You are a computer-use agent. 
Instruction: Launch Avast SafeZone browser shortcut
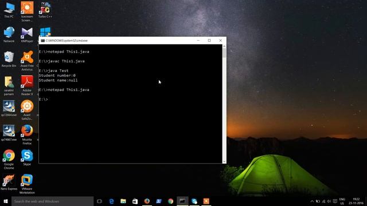coord(27,110)
